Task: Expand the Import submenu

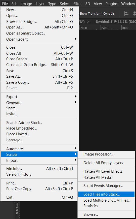Action: (40, 161)
